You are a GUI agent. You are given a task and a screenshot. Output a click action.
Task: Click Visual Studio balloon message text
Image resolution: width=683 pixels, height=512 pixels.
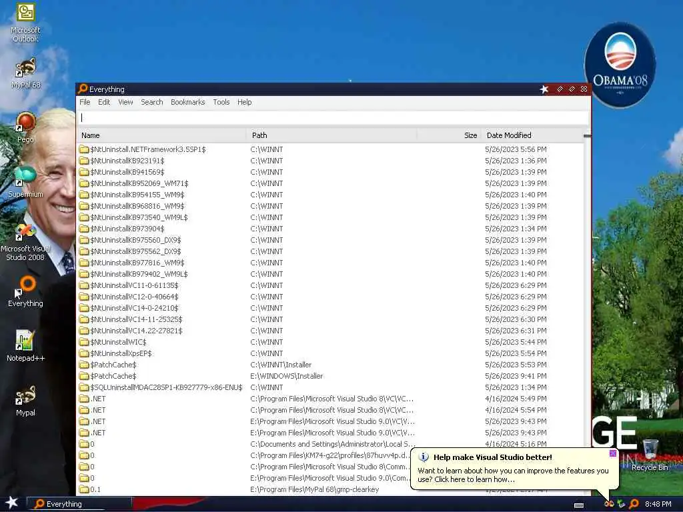pyautogui.click(x=513, y=475)
